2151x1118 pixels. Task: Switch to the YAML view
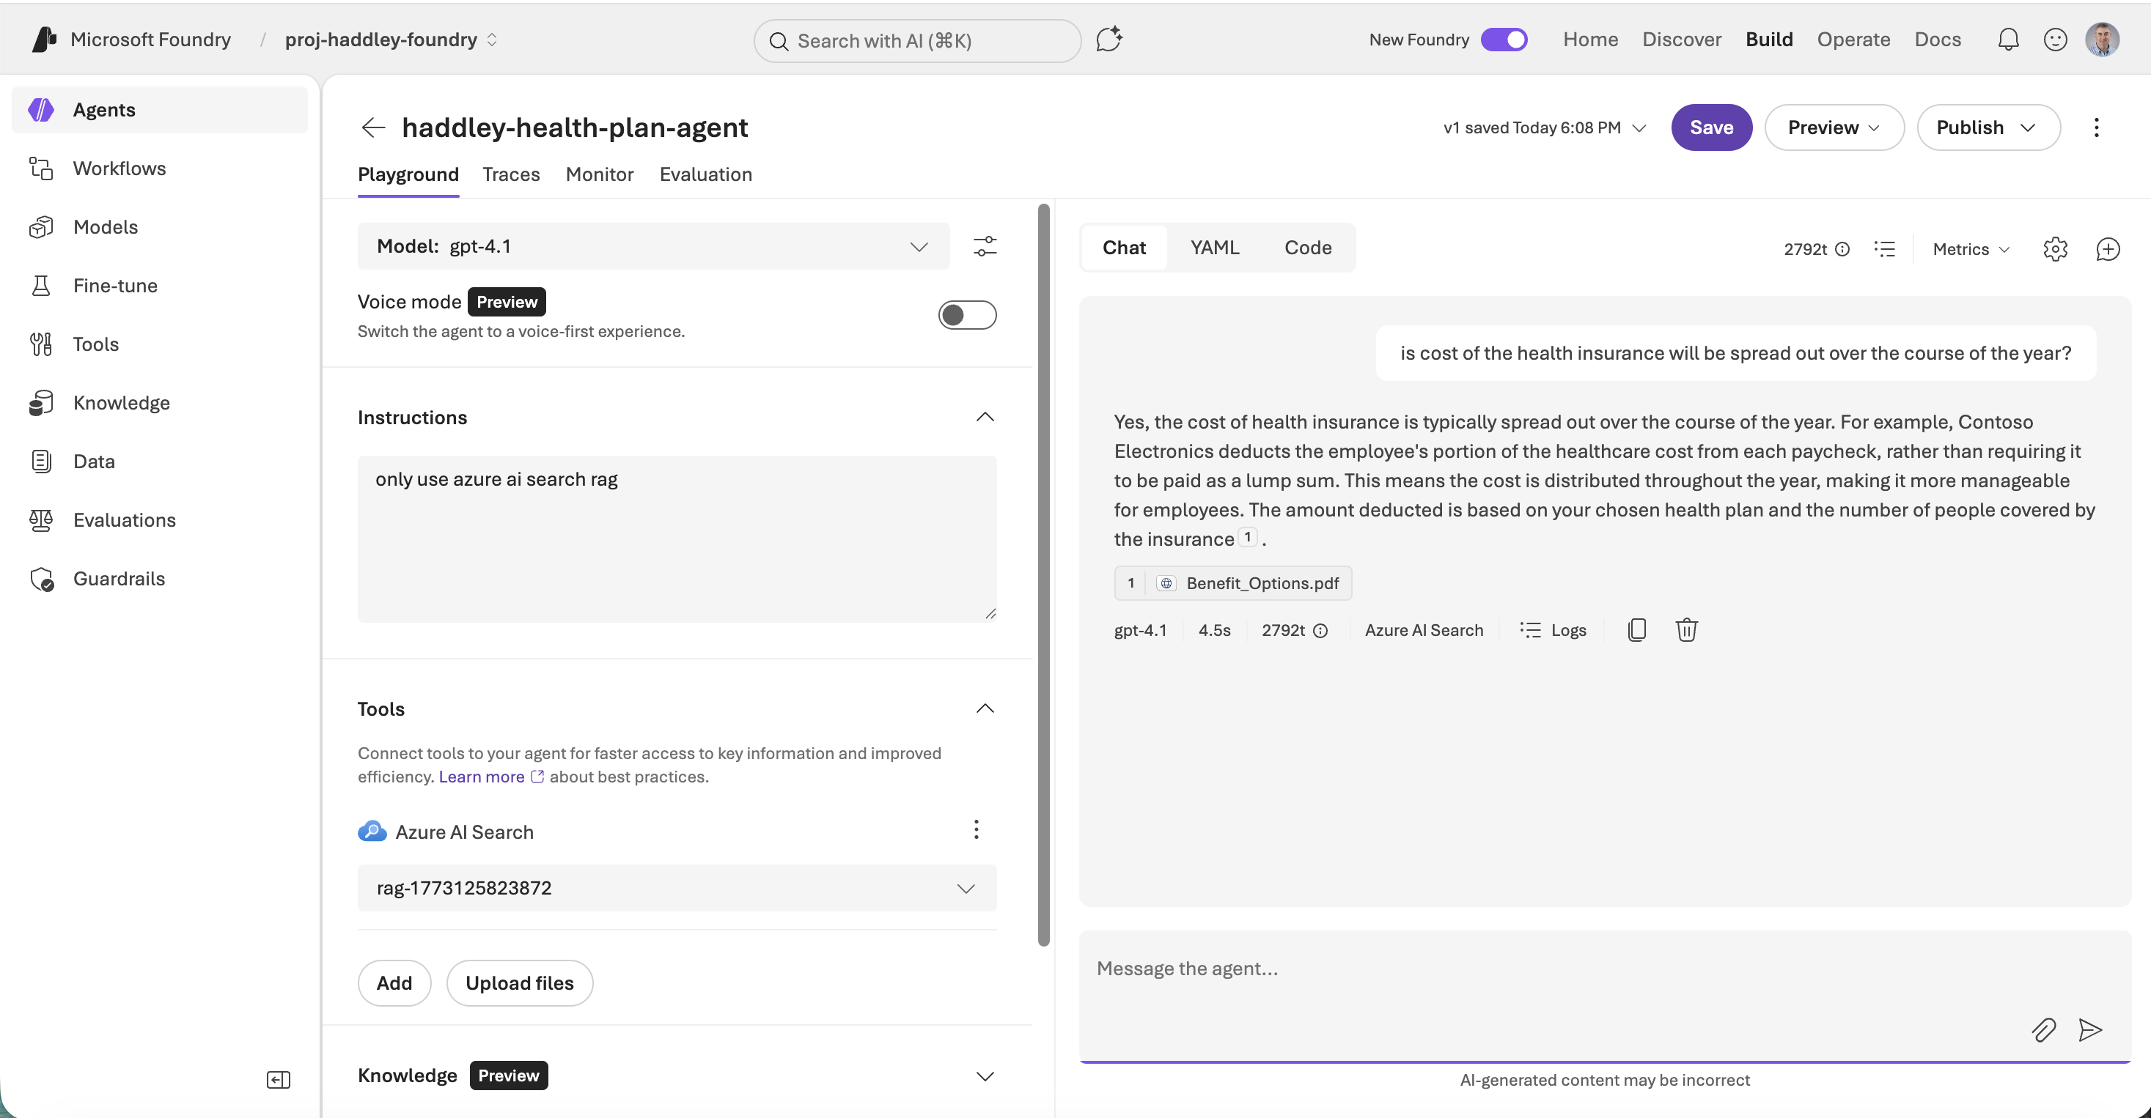(x=1215, y=247)
